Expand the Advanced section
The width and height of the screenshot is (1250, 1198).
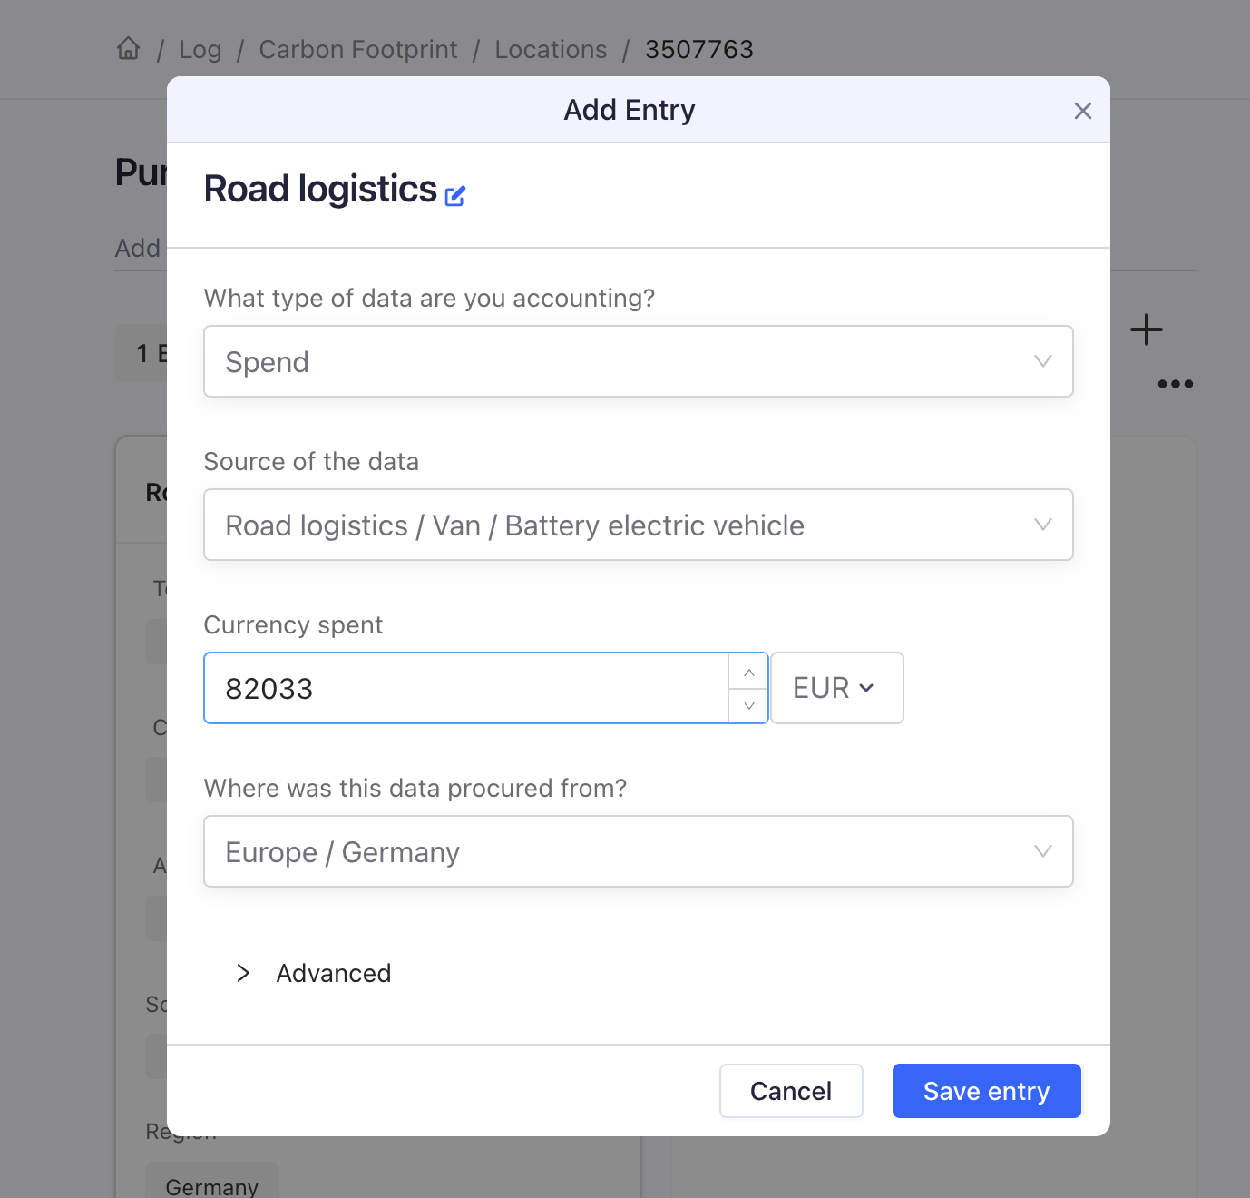click(x=313, y=973)
